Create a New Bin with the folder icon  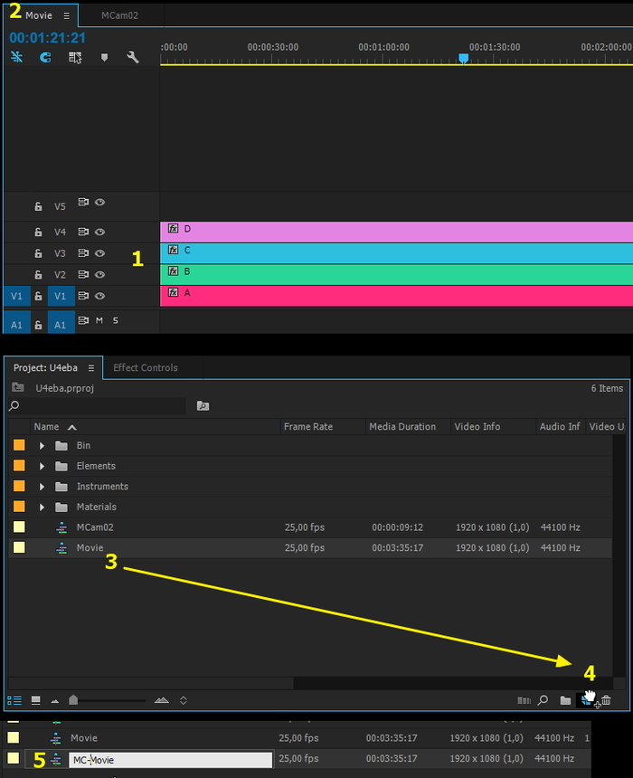pos(565,700)
